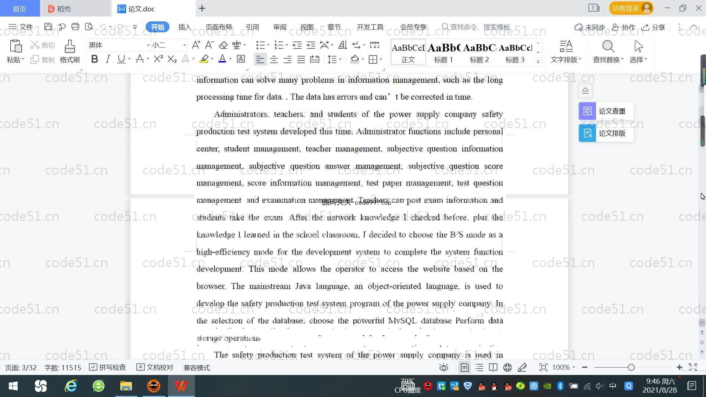Click the Paste (粘贴) clipboard icon
706x397 pixels.
coord(15,47)
